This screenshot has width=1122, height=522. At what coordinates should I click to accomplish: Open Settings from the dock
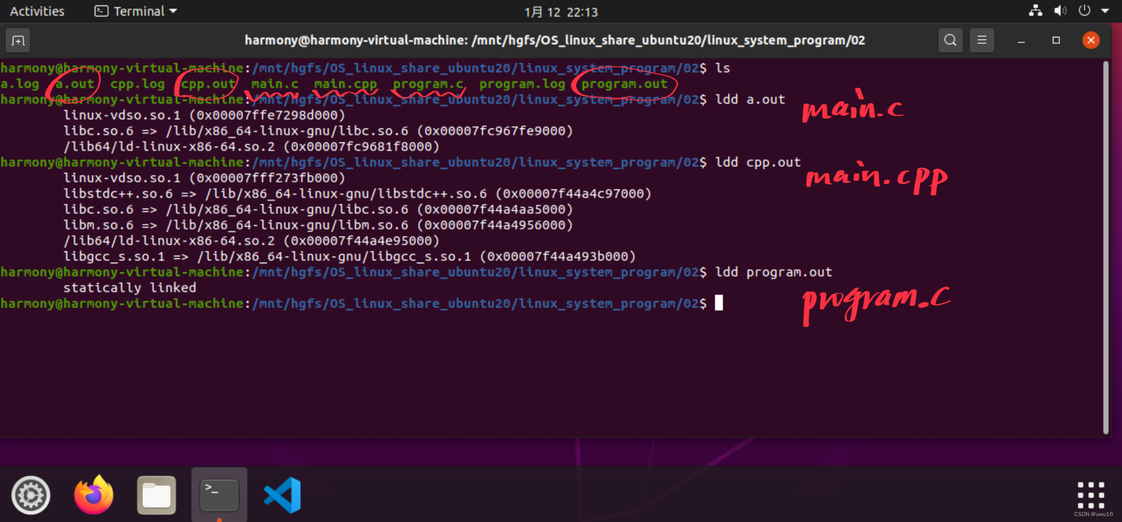[x=31, y=495]
